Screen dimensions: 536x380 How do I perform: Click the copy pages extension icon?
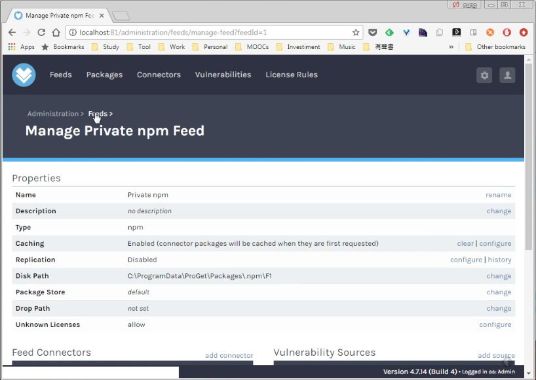coord(440,33)
